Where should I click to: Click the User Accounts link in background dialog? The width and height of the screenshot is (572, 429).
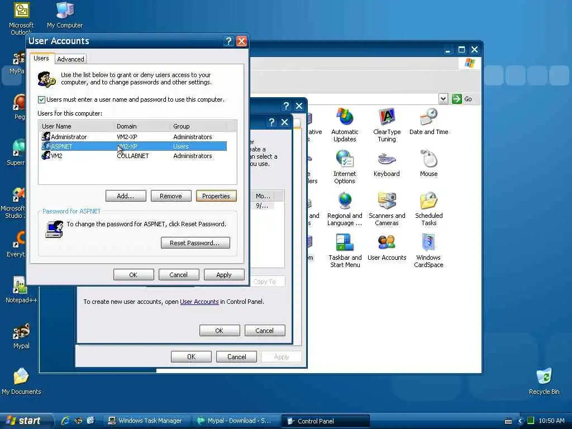tap(199, 302)
